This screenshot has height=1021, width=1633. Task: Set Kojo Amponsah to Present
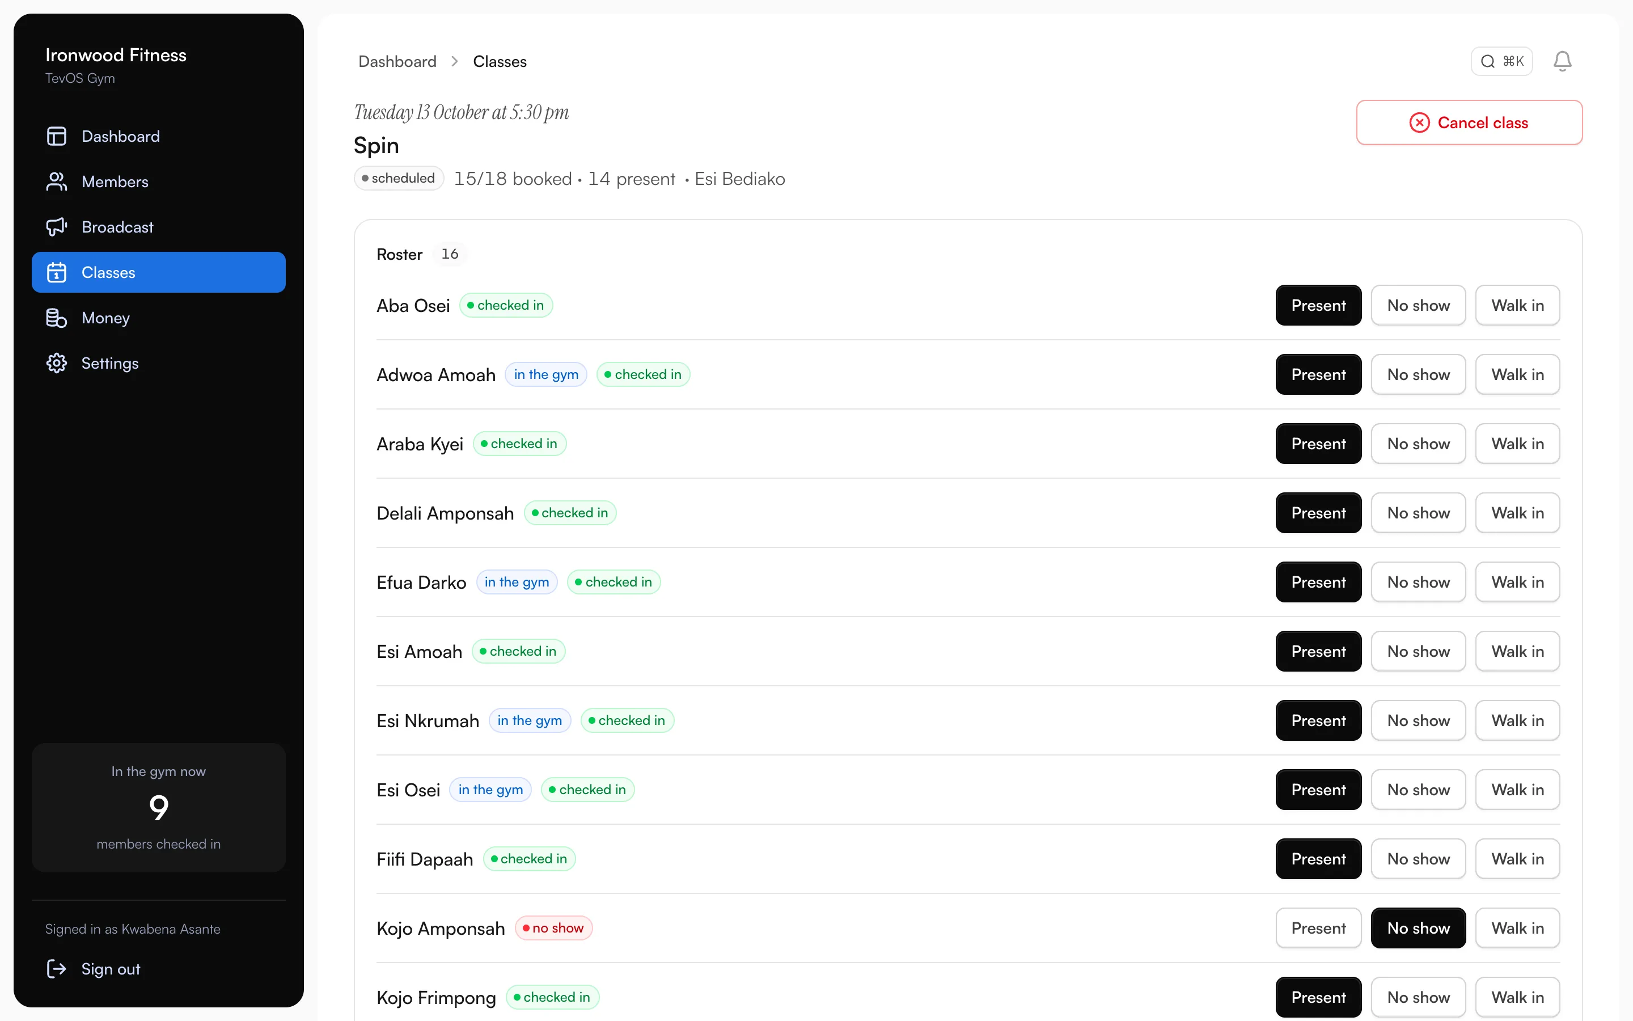pyautogui.click(x=1318, y=929)
